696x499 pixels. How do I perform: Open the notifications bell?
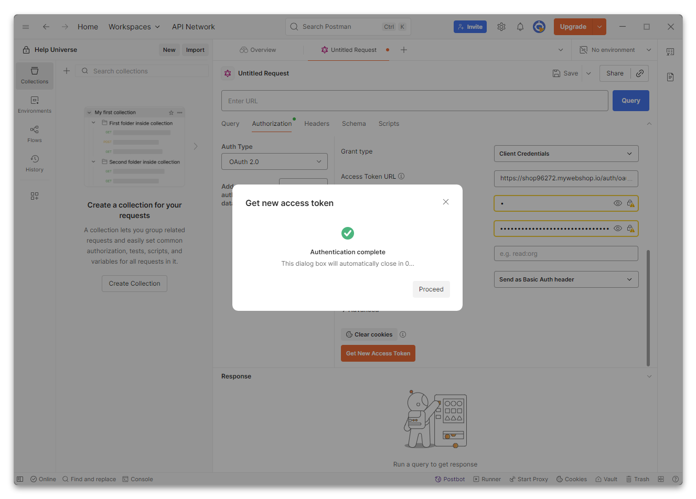point(520,27)
